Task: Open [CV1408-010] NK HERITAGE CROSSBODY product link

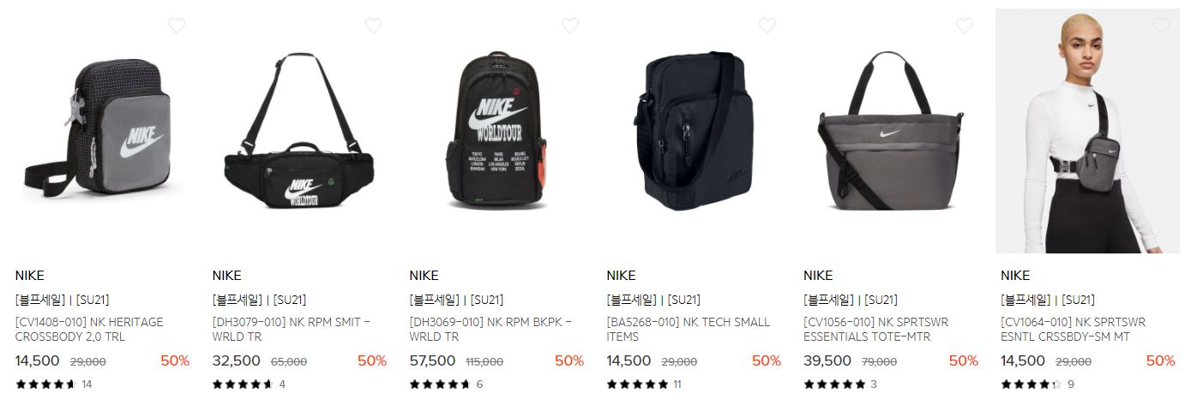Action: coord(89,330)
